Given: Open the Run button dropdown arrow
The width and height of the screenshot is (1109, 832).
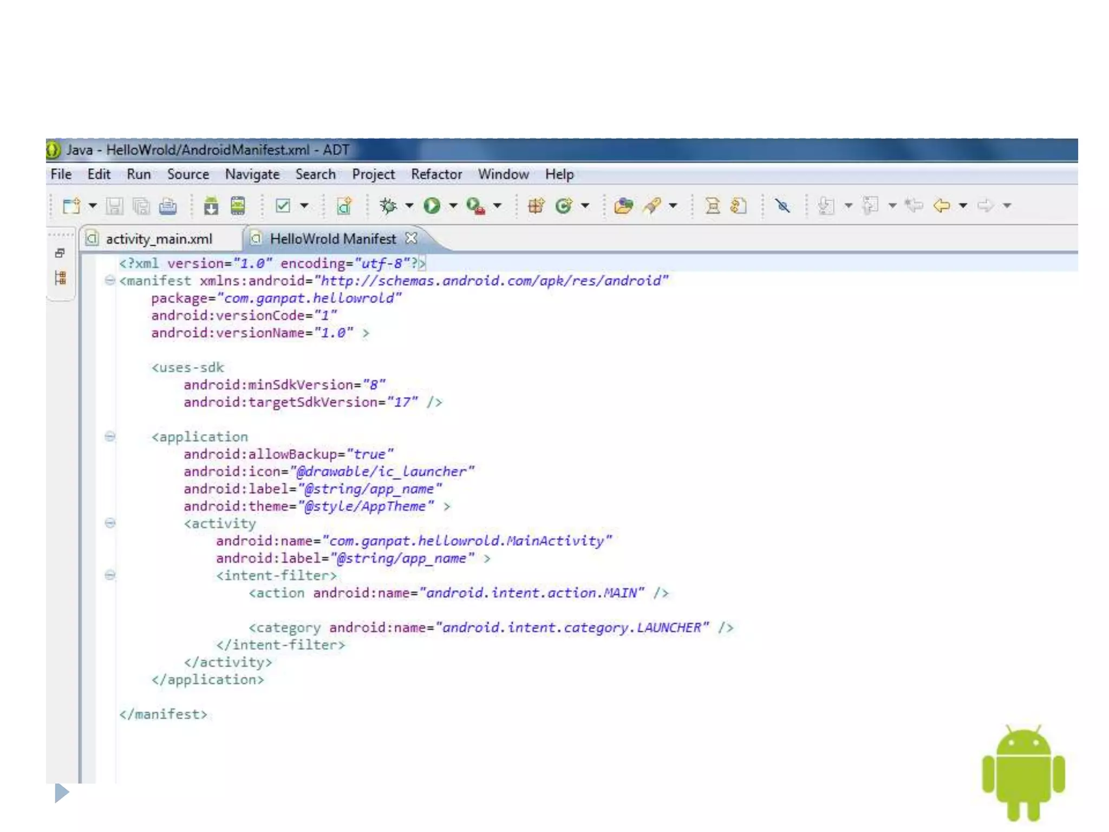Looking at the screenshot, I should tap(453, 206).
